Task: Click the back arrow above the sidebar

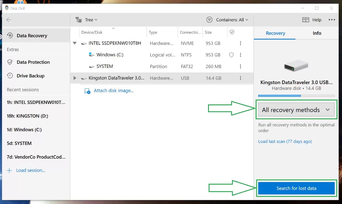Action: tap(9, 20)
